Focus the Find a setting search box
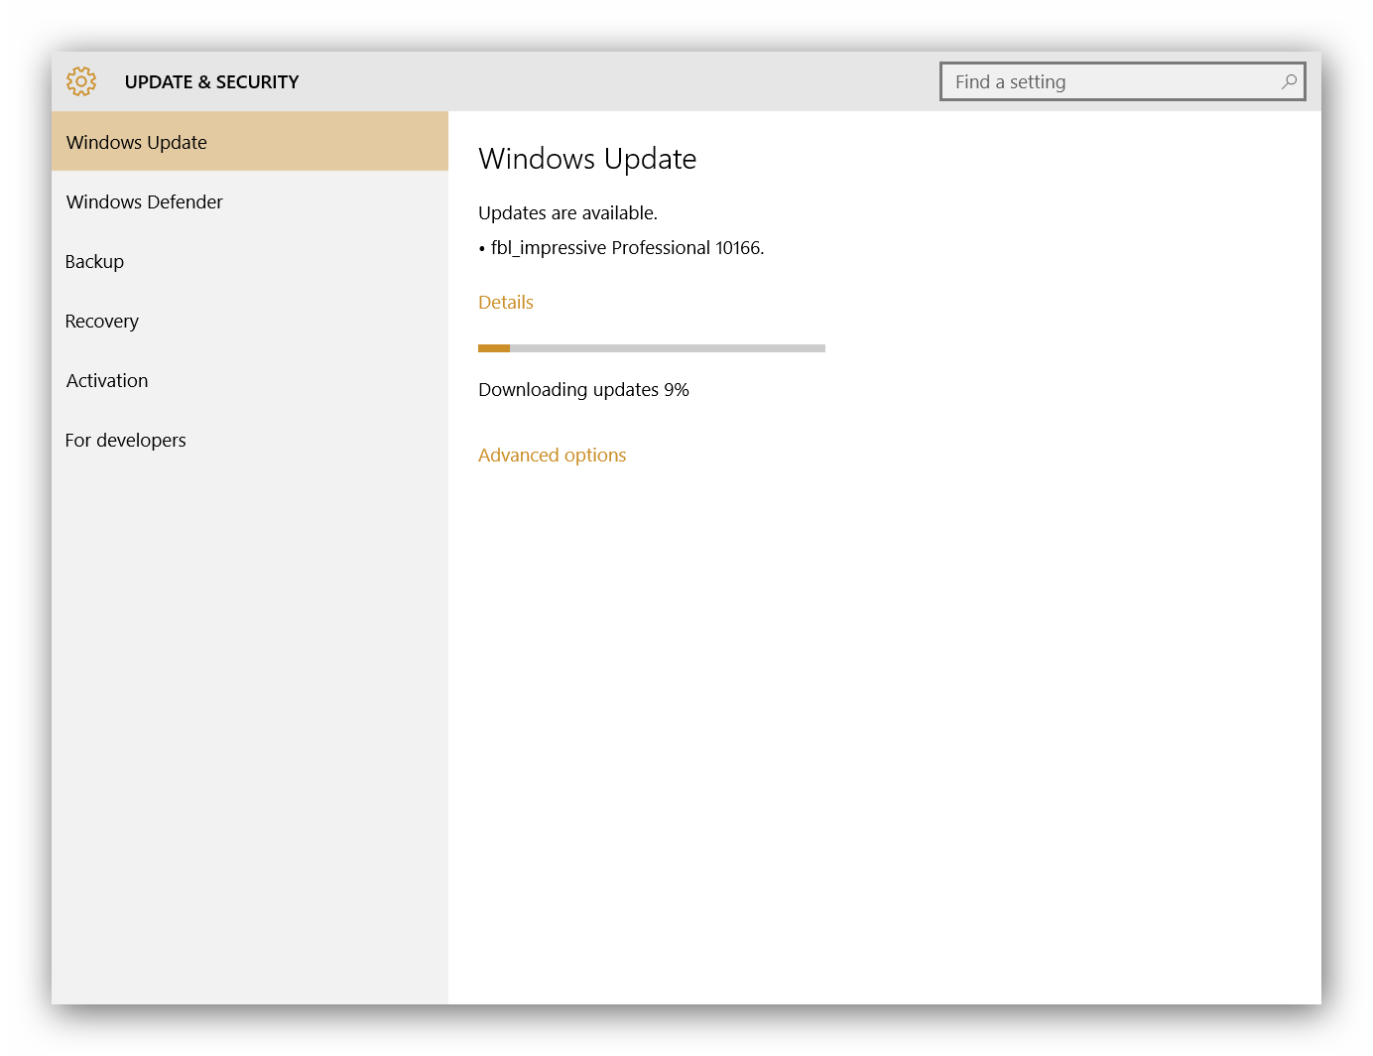 point(1122,81)
